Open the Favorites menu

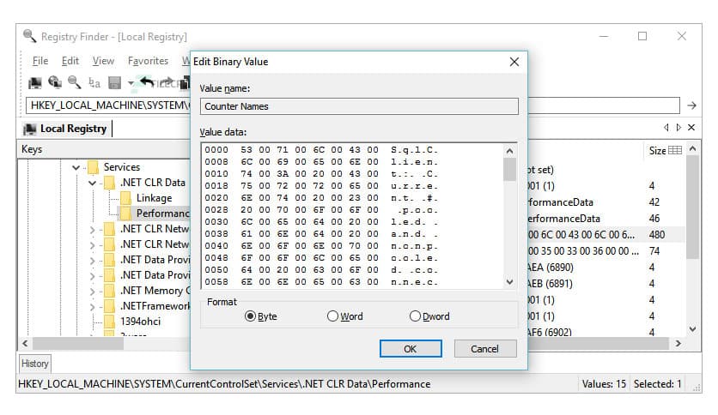click(148, 61)
